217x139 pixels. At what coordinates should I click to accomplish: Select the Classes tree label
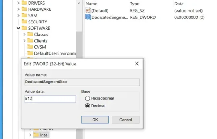[x=41, y=35]
